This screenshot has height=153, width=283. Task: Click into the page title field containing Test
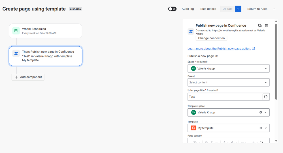(225, 97)
